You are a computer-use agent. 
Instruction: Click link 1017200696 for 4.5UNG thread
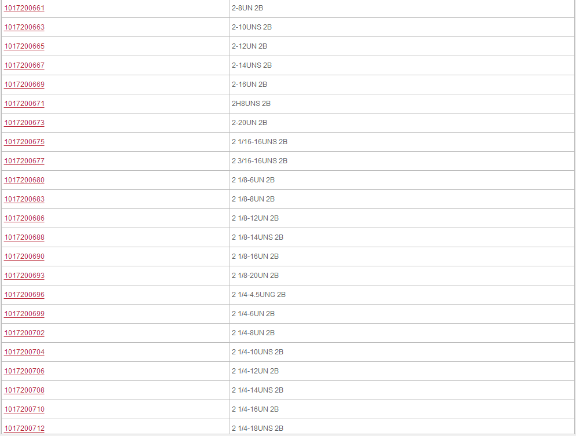pos(24,294)
